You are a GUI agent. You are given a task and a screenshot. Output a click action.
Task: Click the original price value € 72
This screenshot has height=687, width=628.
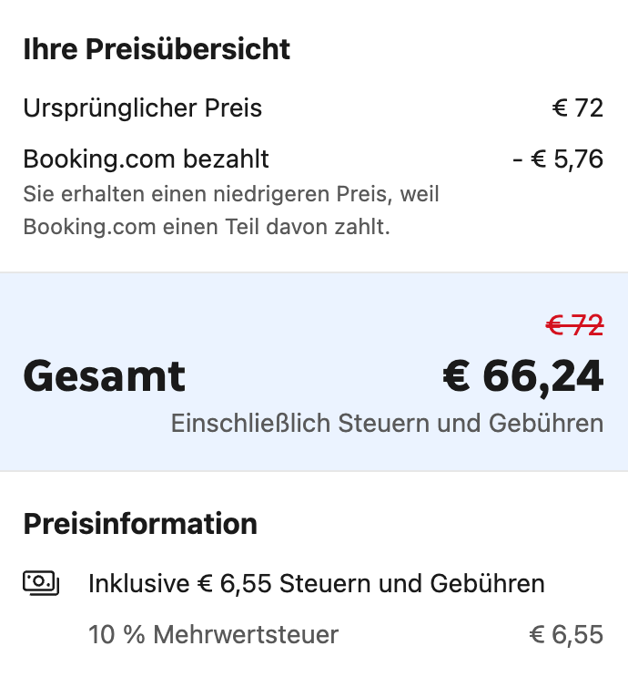[578, 108]
